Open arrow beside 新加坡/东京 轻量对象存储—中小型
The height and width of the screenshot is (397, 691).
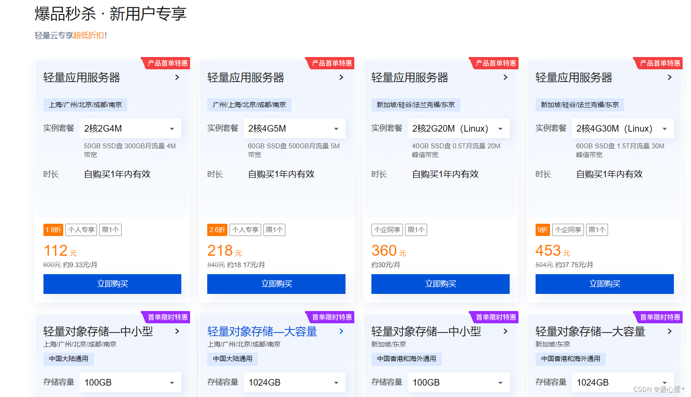click(x=505, y=331)
